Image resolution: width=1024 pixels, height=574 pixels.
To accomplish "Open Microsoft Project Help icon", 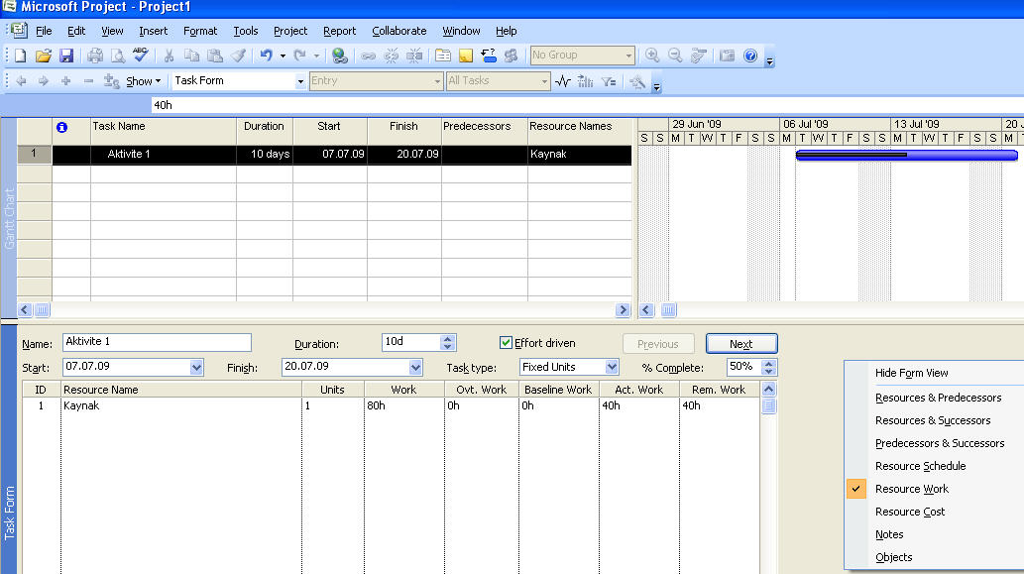I will coord(750,56).
